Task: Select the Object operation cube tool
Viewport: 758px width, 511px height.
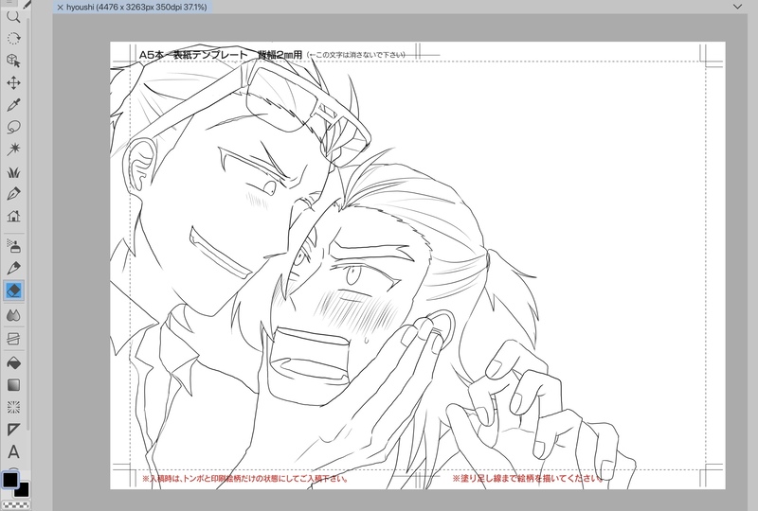Action: pyautogui.click(x=13, y=61)
